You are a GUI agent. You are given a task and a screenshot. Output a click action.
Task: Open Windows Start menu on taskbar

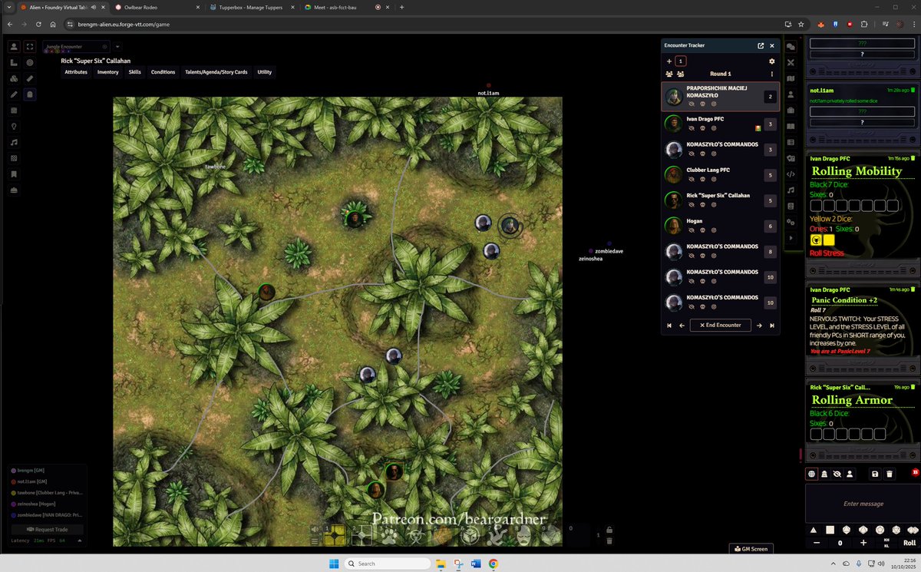click(334, 563)
